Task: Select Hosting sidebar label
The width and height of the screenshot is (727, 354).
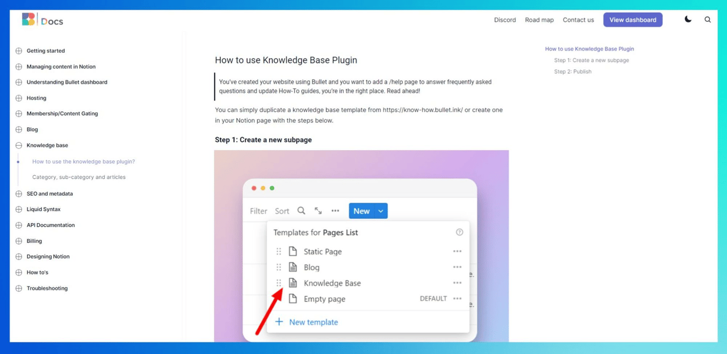Action: point(36,98)
